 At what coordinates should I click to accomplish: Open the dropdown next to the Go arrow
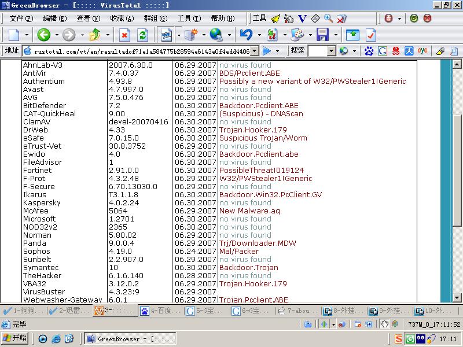(277, 51)
